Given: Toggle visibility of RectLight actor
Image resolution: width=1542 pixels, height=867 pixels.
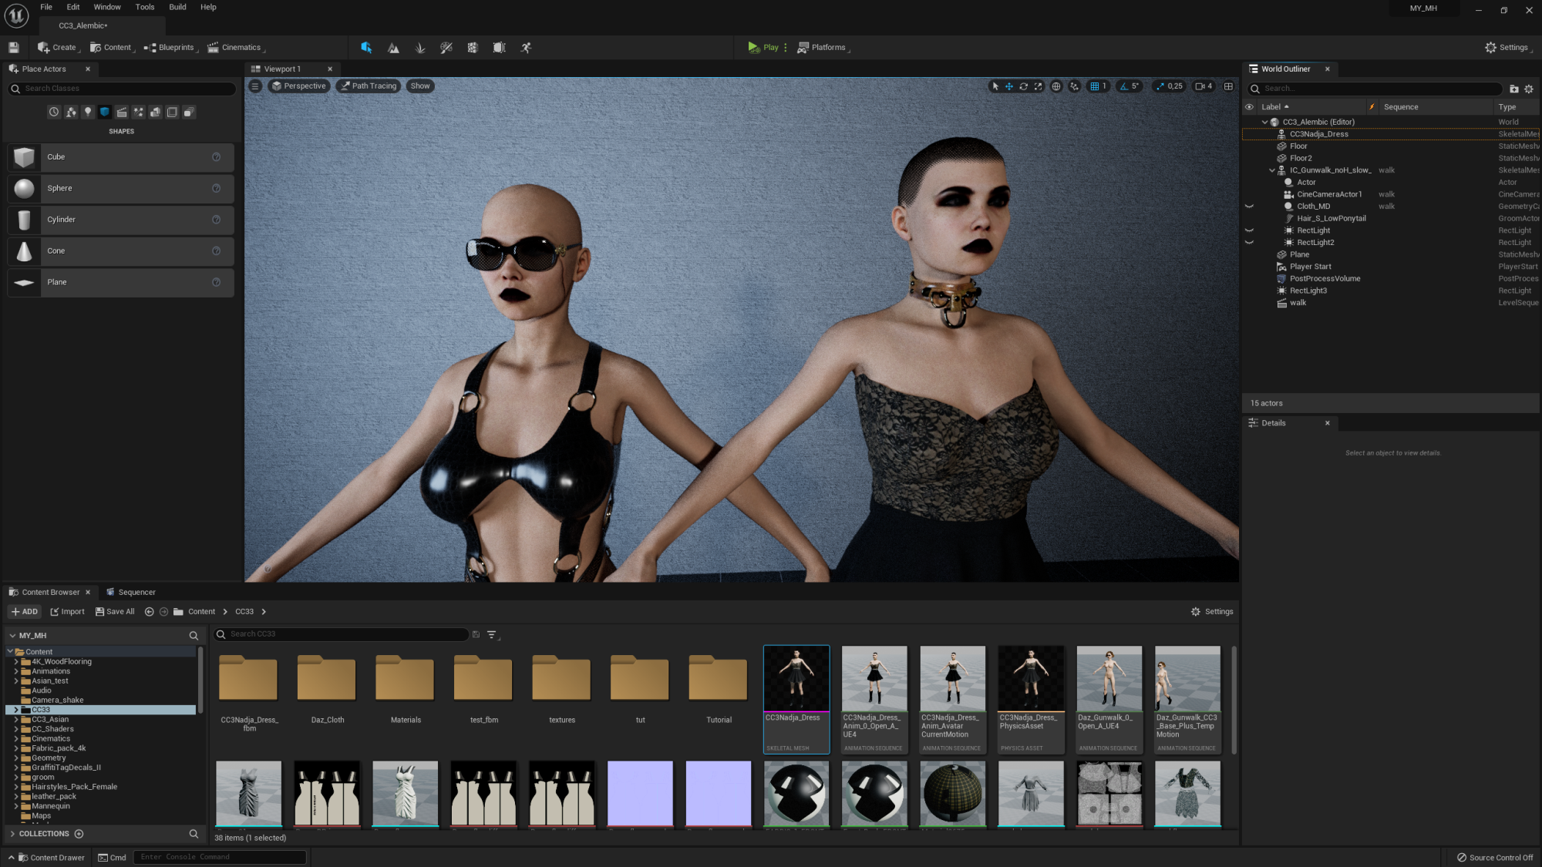Looking at the screenshot, I should tap(1250, 230).
